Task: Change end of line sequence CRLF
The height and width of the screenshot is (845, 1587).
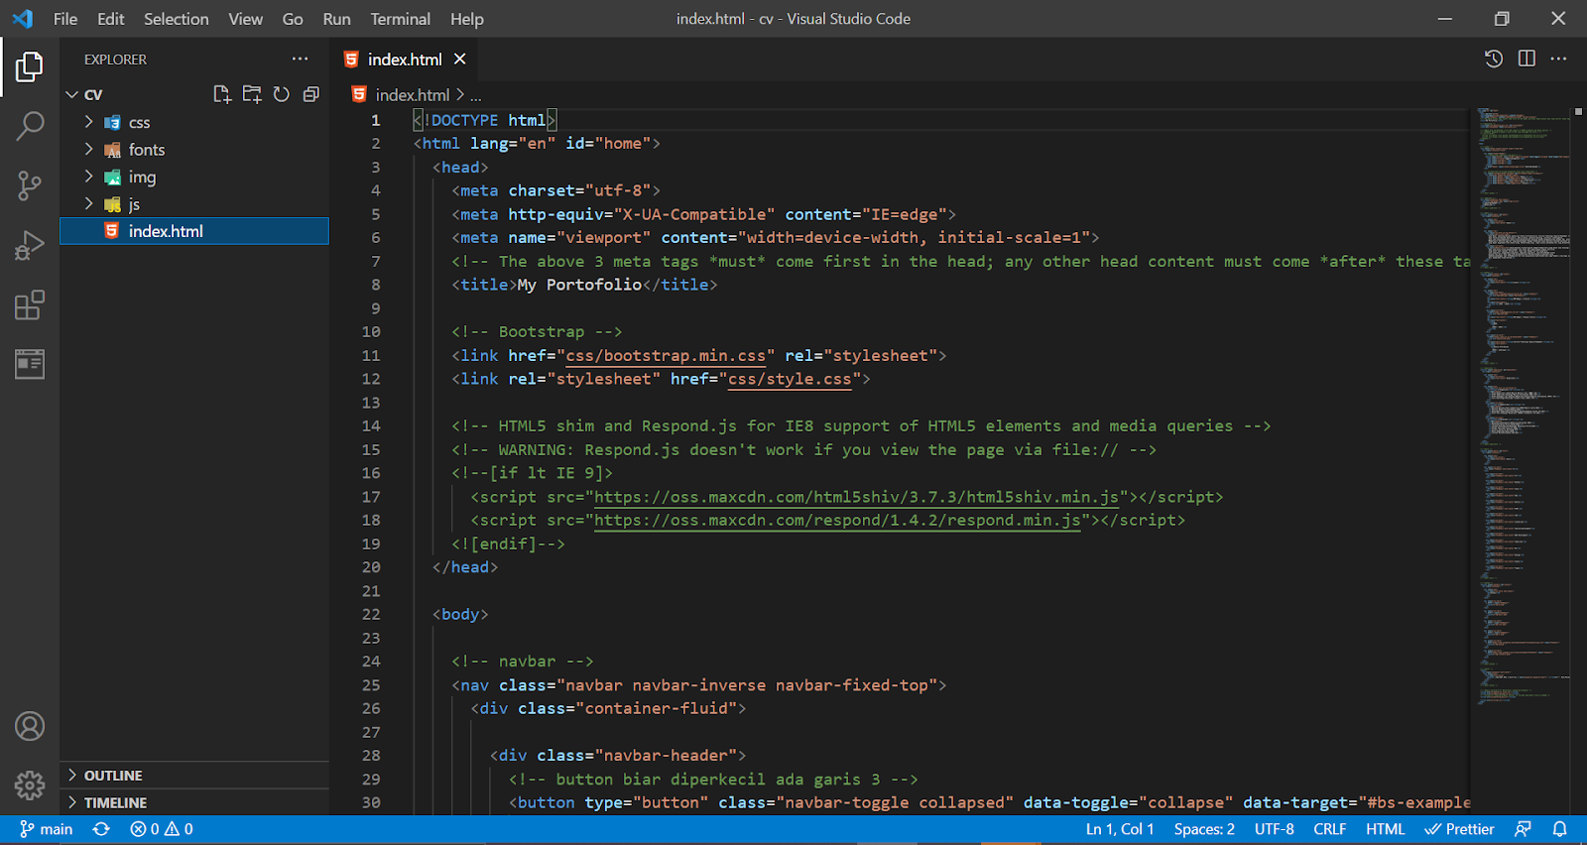Action: coord(1330,829)
